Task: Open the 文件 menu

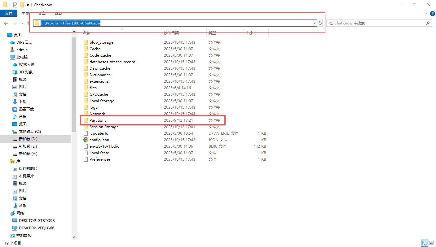Action: 9,14
